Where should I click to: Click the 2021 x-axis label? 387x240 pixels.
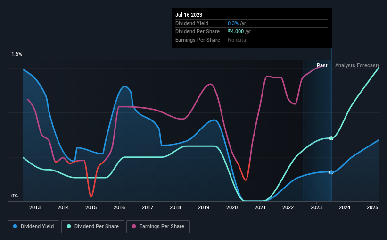pyautogui.click(x=260, y=207)
